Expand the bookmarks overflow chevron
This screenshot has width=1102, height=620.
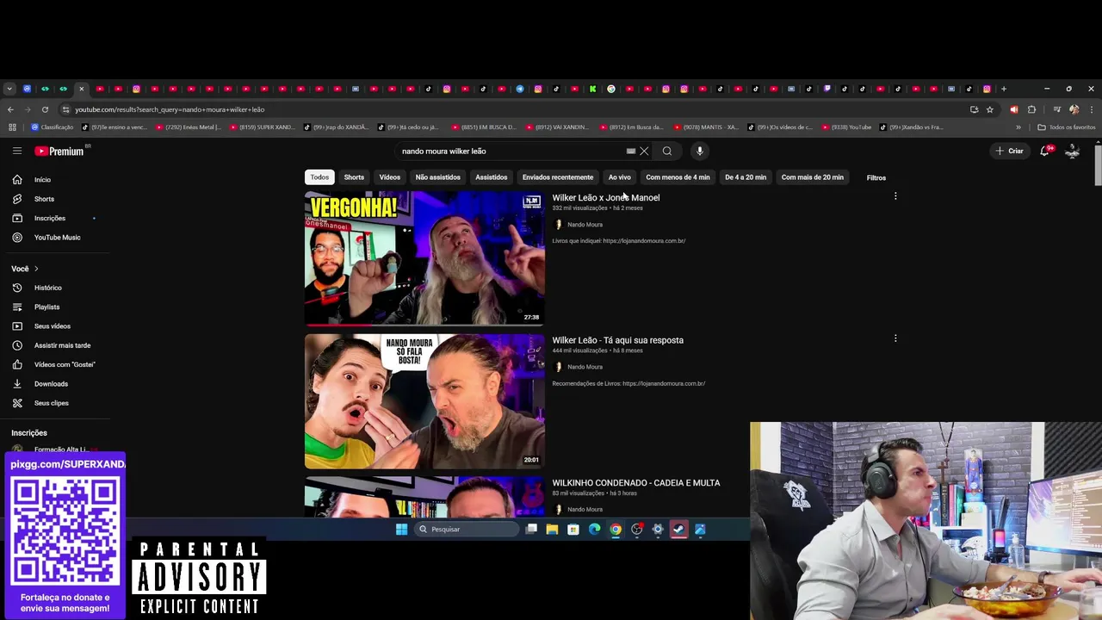coord(1018,127)
